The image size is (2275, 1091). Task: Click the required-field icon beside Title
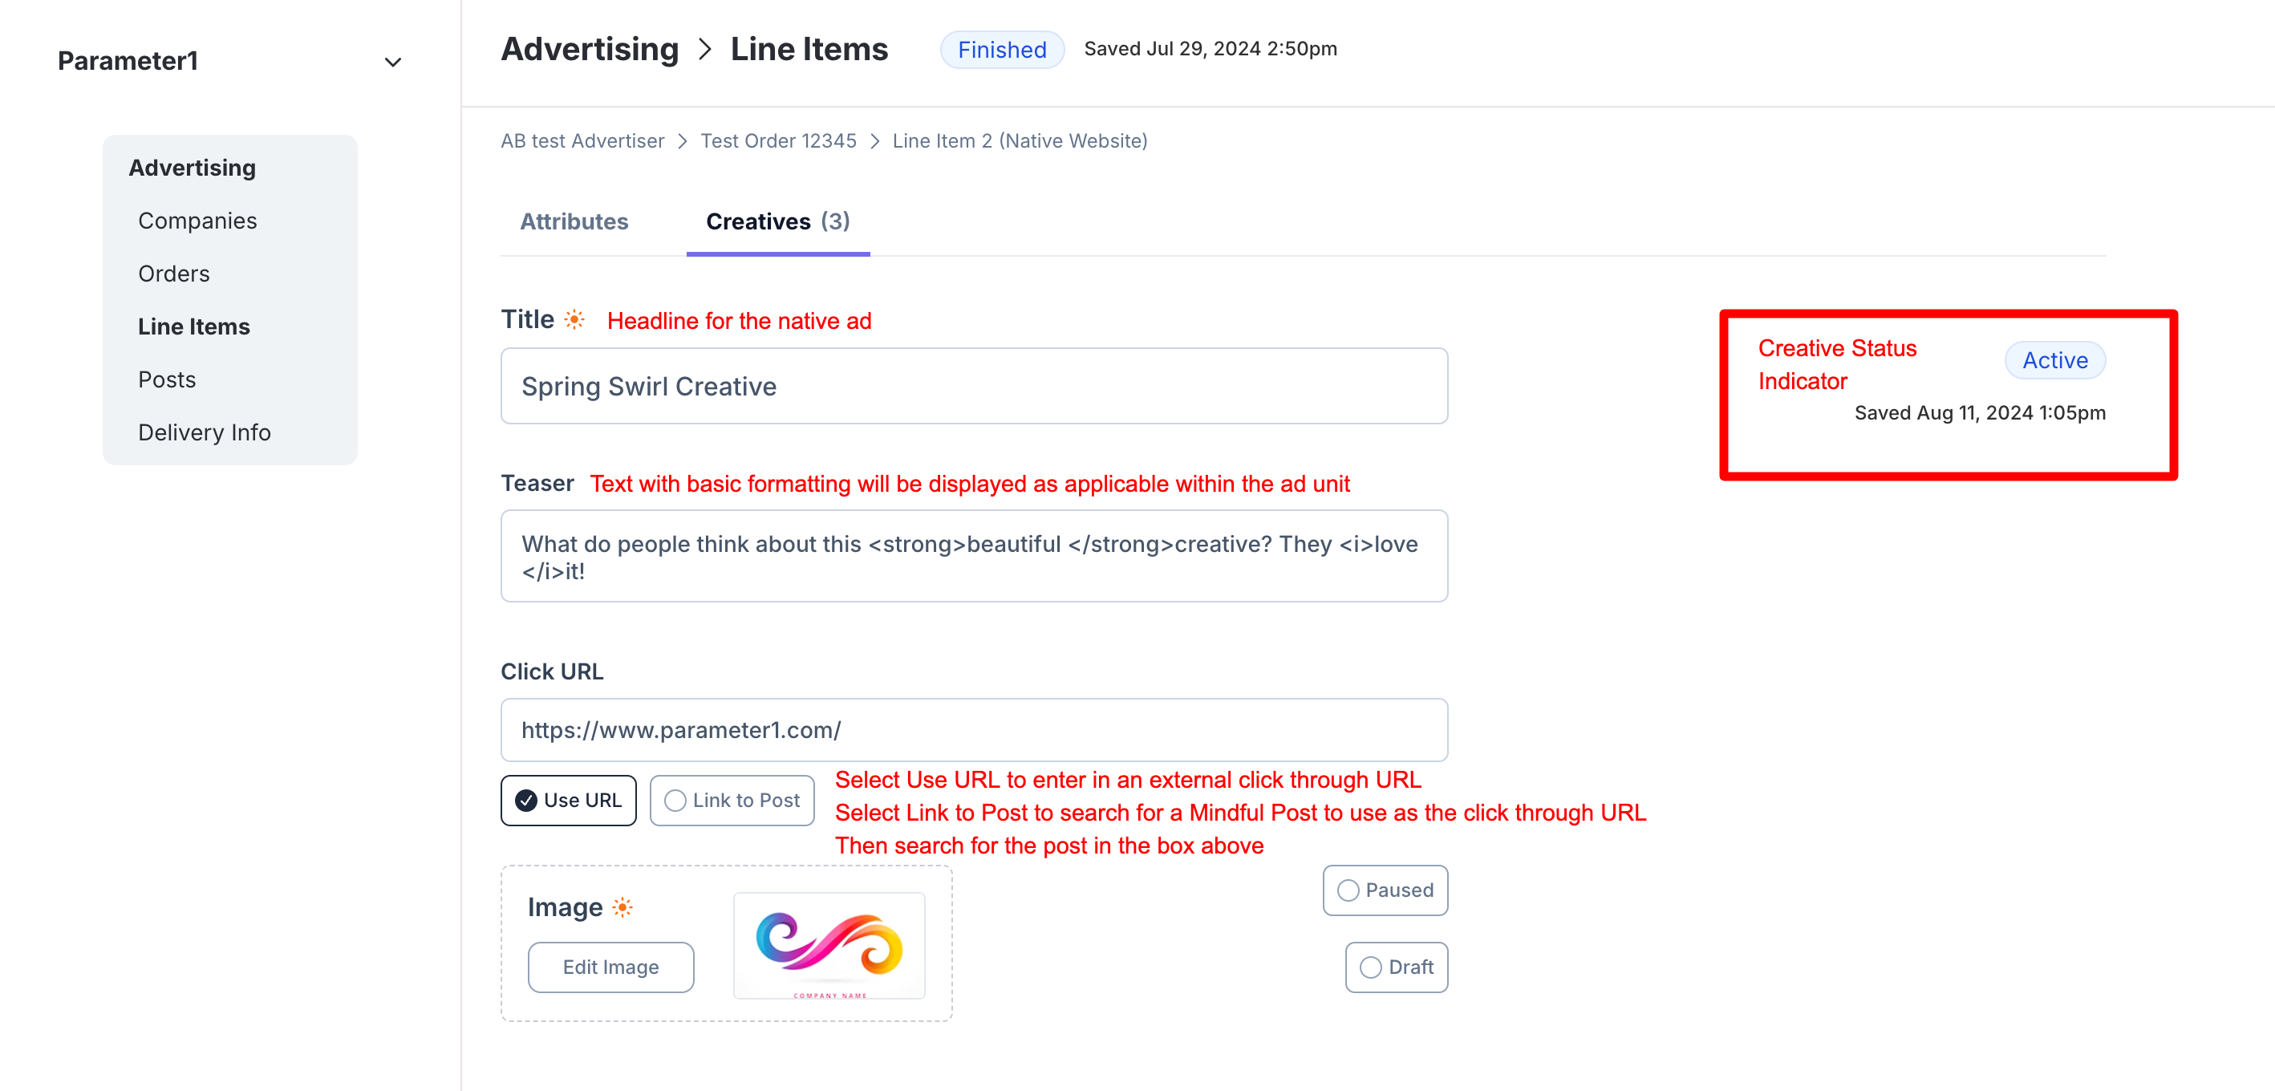[x=574, y=320]
